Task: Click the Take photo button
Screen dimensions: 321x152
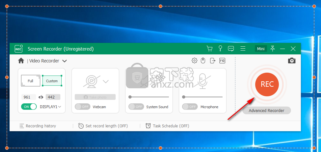Action: tap(95, 97)
